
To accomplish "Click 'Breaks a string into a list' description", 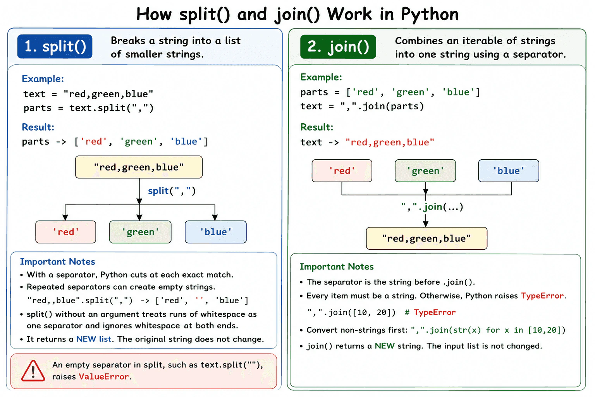I will click(175, 47).
